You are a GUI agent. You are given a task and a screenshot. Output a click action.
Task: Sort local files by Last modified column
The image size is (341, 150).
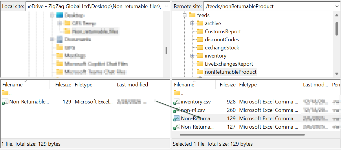(x=132, y=85)
